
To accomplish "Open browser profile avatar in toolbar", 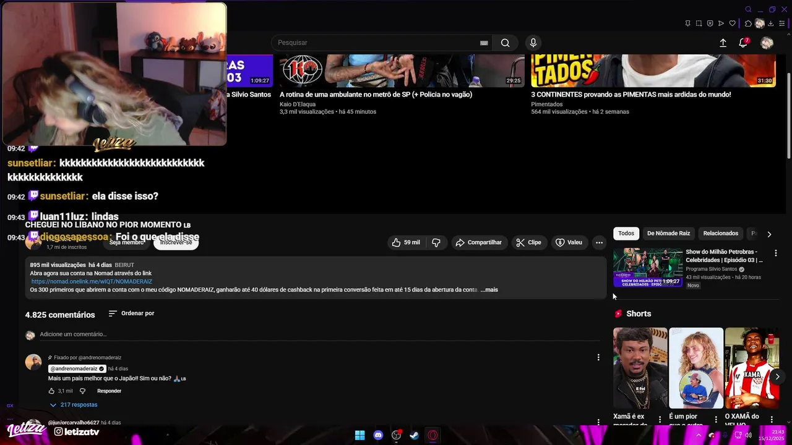I will point(759,23).
